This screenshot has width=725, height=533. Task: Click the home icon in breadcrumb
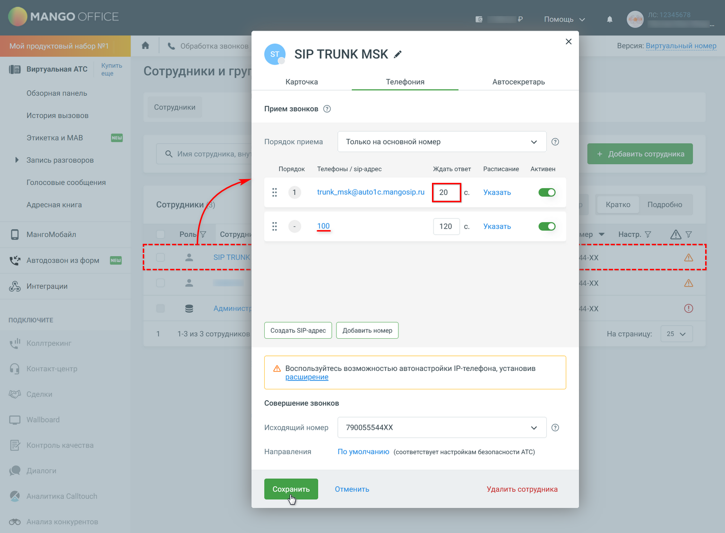pyautogui.click(x=146, y=46)
